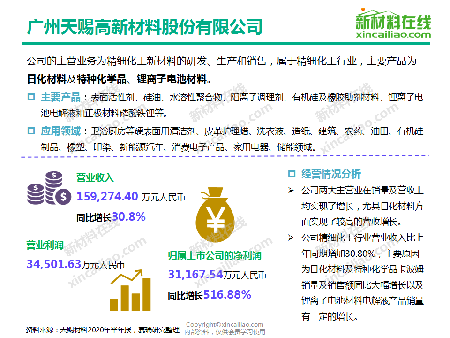Click the 应用领域 heading
This screenshot has height=338, width=450.
(60, 131)
